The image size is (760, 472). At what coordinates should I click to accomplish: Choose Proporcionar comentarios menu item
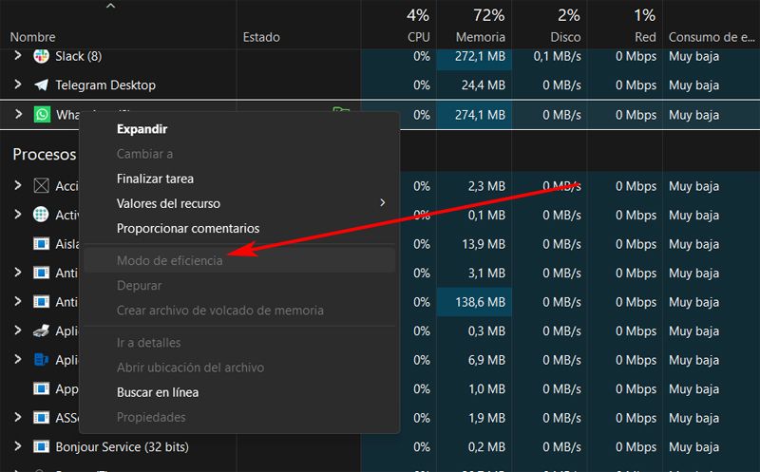(x=240, y=228)
